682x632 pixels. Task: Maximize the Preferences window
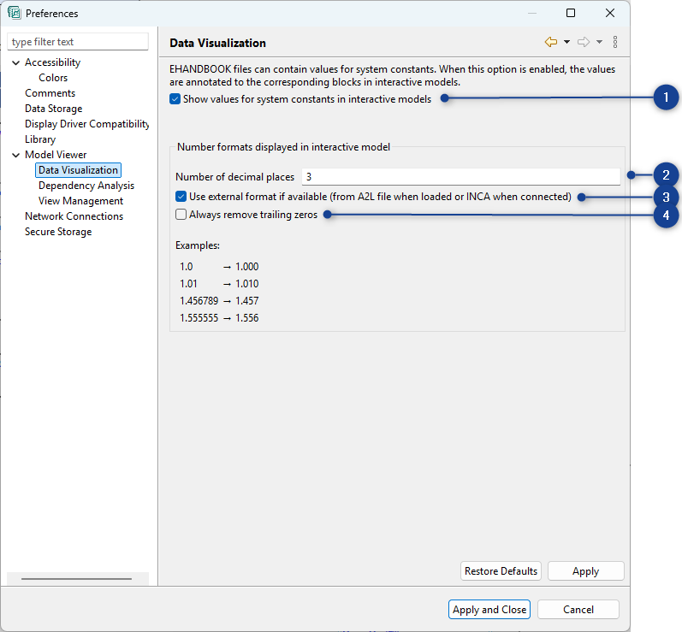[x=571, y=13]
